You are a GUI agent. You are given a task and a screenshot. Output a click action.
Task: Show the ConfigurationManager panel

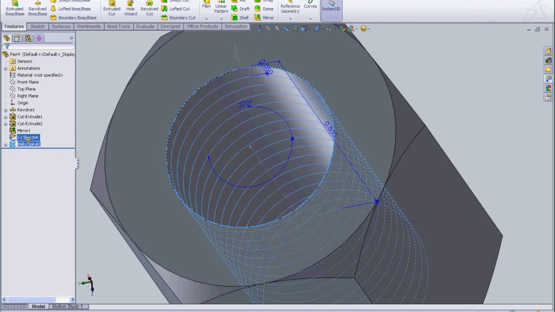click(x=28, y=38)
